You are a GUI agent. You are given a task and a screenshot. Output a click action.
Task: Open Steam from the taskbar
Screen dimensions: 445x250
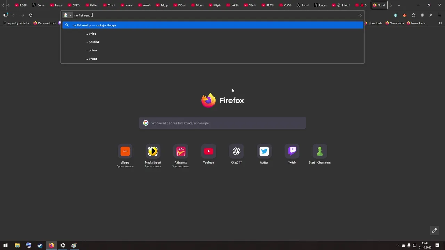40,245
